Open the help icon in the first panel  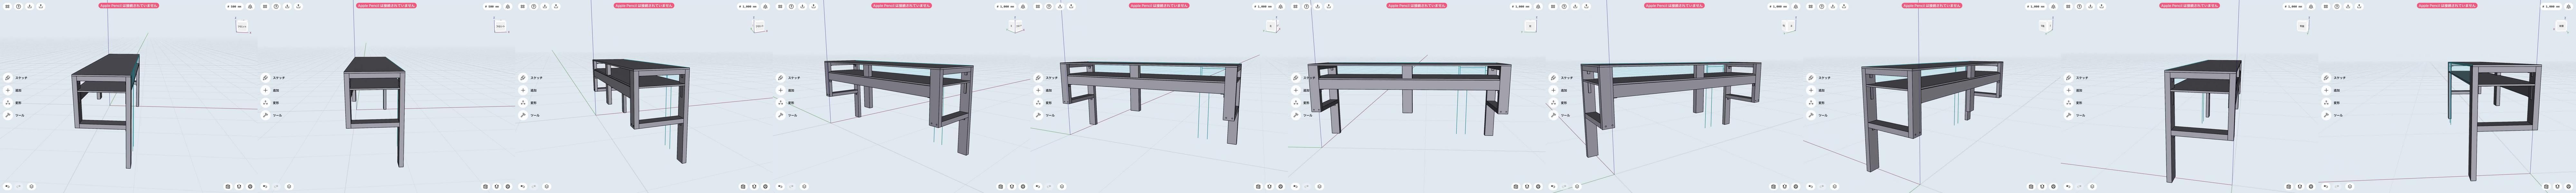pos(18,6)
